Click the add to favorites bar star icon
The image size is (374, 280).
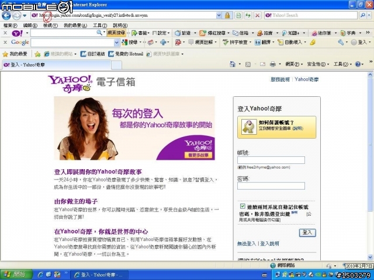[x=37, y=54]
